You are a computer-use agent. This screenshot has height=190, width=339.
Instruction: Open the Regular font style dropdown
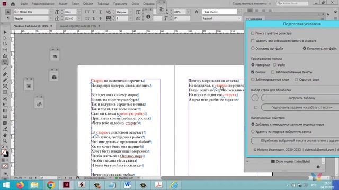click(x=51, y=18)
